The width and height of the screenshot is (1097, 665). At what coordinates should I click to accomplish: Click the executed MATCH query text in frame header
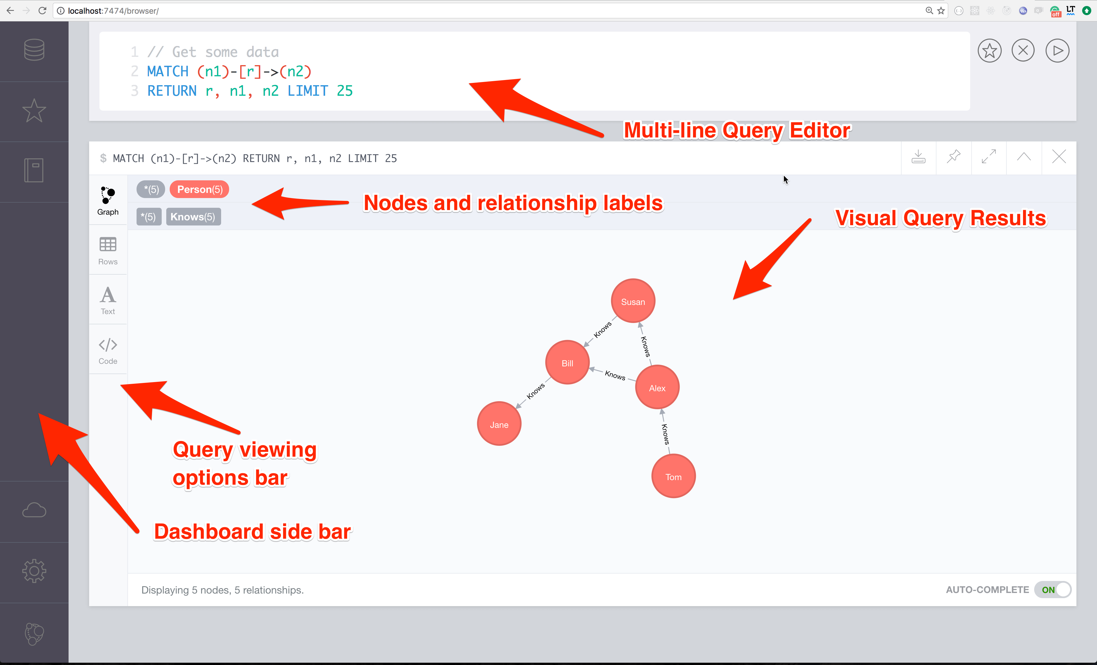[255, 158]
